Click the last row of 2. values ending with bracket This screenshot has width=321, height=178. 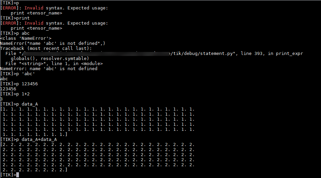(x=35, y=170)
